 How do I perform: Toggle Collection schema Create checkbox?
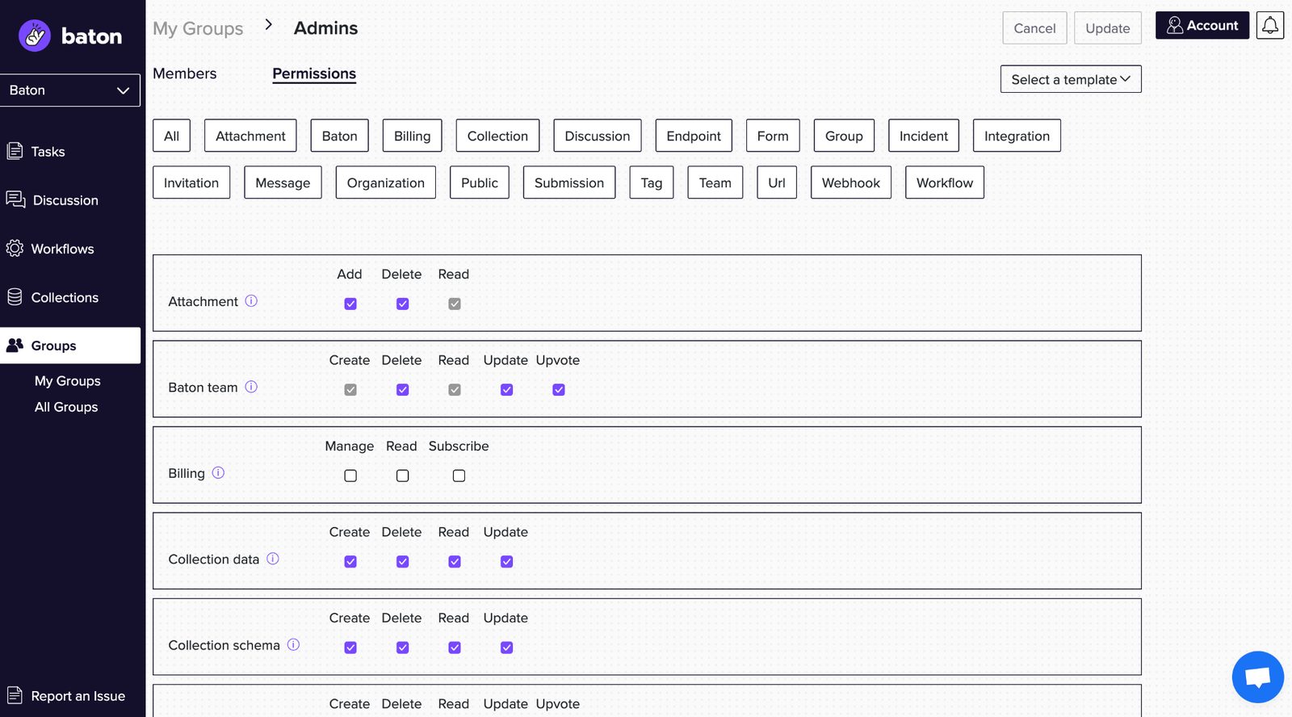click(350, 648)
